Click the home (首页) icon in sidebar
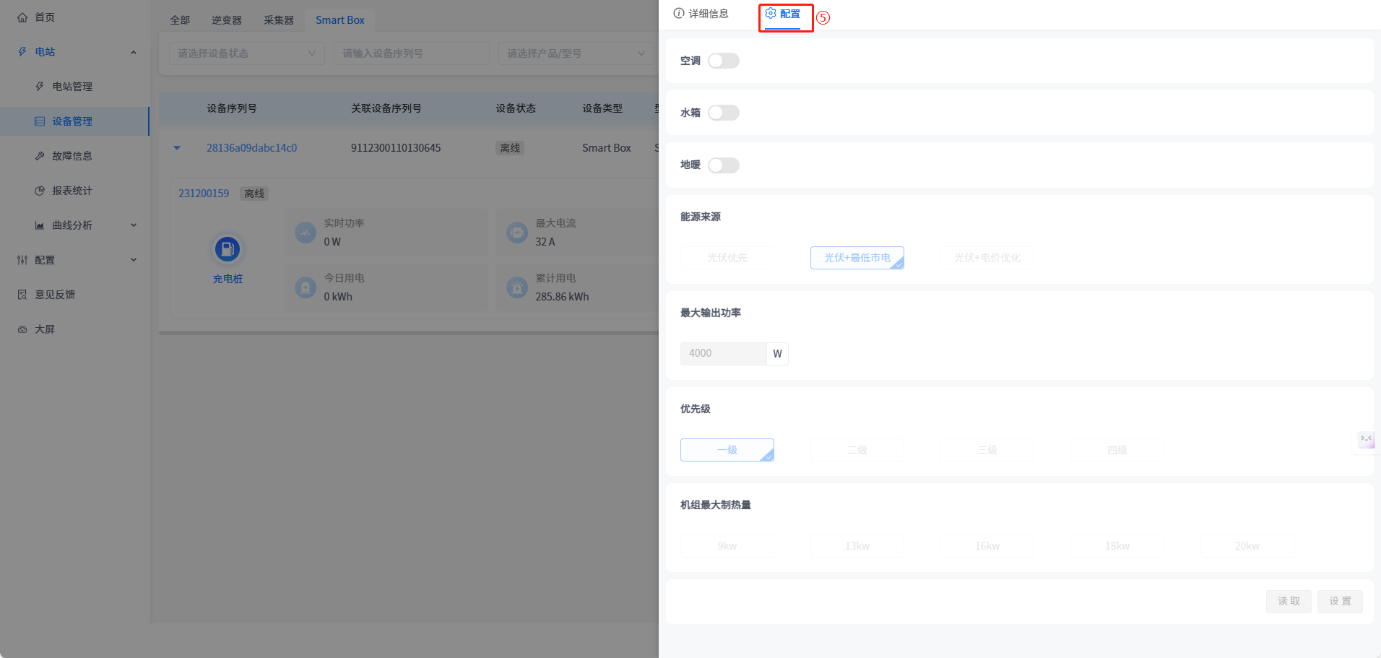Viewport: 1381px width, 658px height. (22, 17)
